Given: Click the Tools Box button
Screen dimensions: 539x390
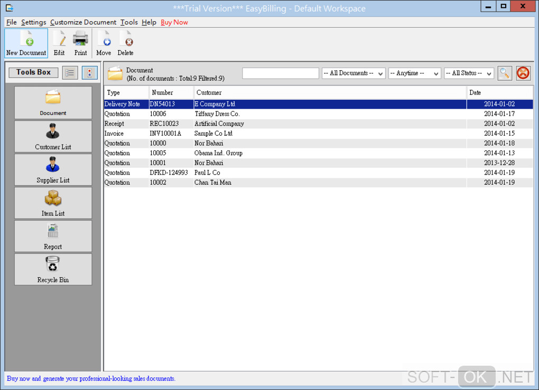Looking at the screenshot, I should click(x=33, y=72).
